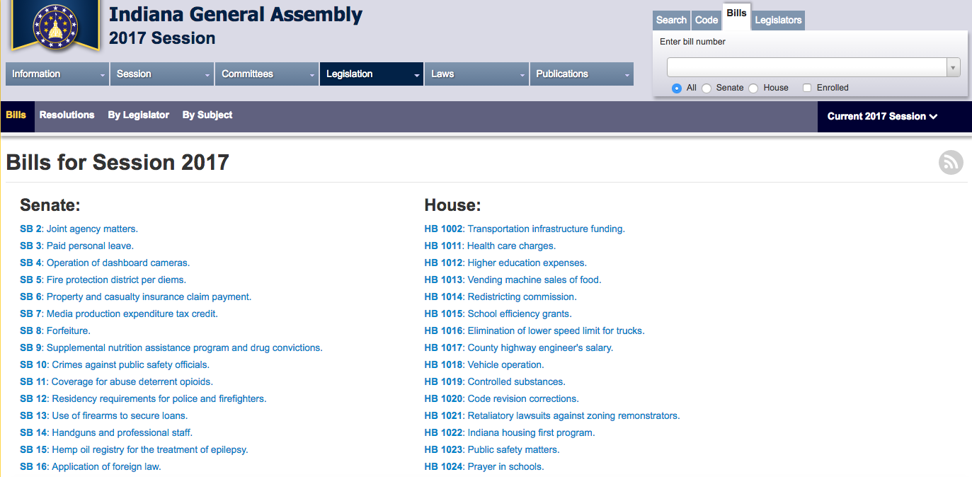972x477 pixels.
Task: Enable the Enrolled checkbox
Action: pos(807,88)
